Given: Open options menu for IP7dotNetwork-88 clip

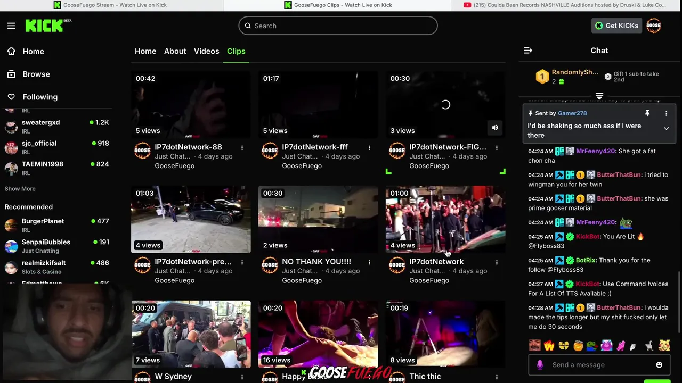Looking at the screenshot, I should pyautogui.click(x=242, y=147).
